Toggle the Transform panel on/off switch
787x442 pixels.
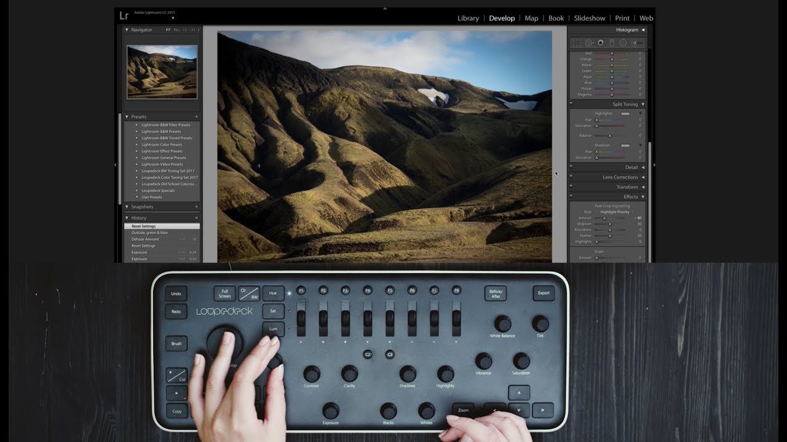pyautogui.click(x=571, y=187)
